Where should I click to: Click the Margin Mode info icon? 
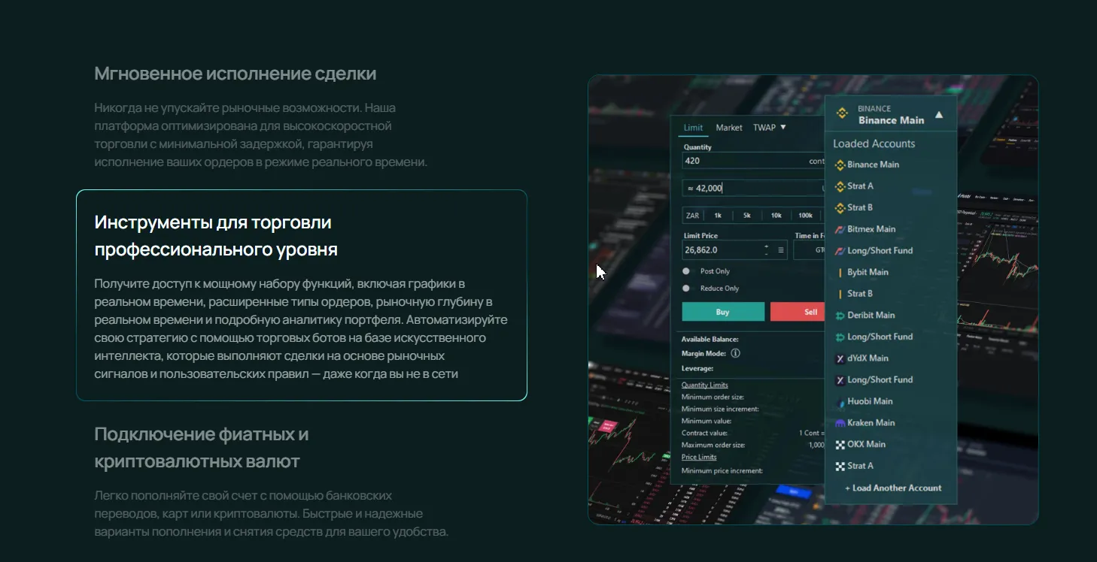point(736,353)
